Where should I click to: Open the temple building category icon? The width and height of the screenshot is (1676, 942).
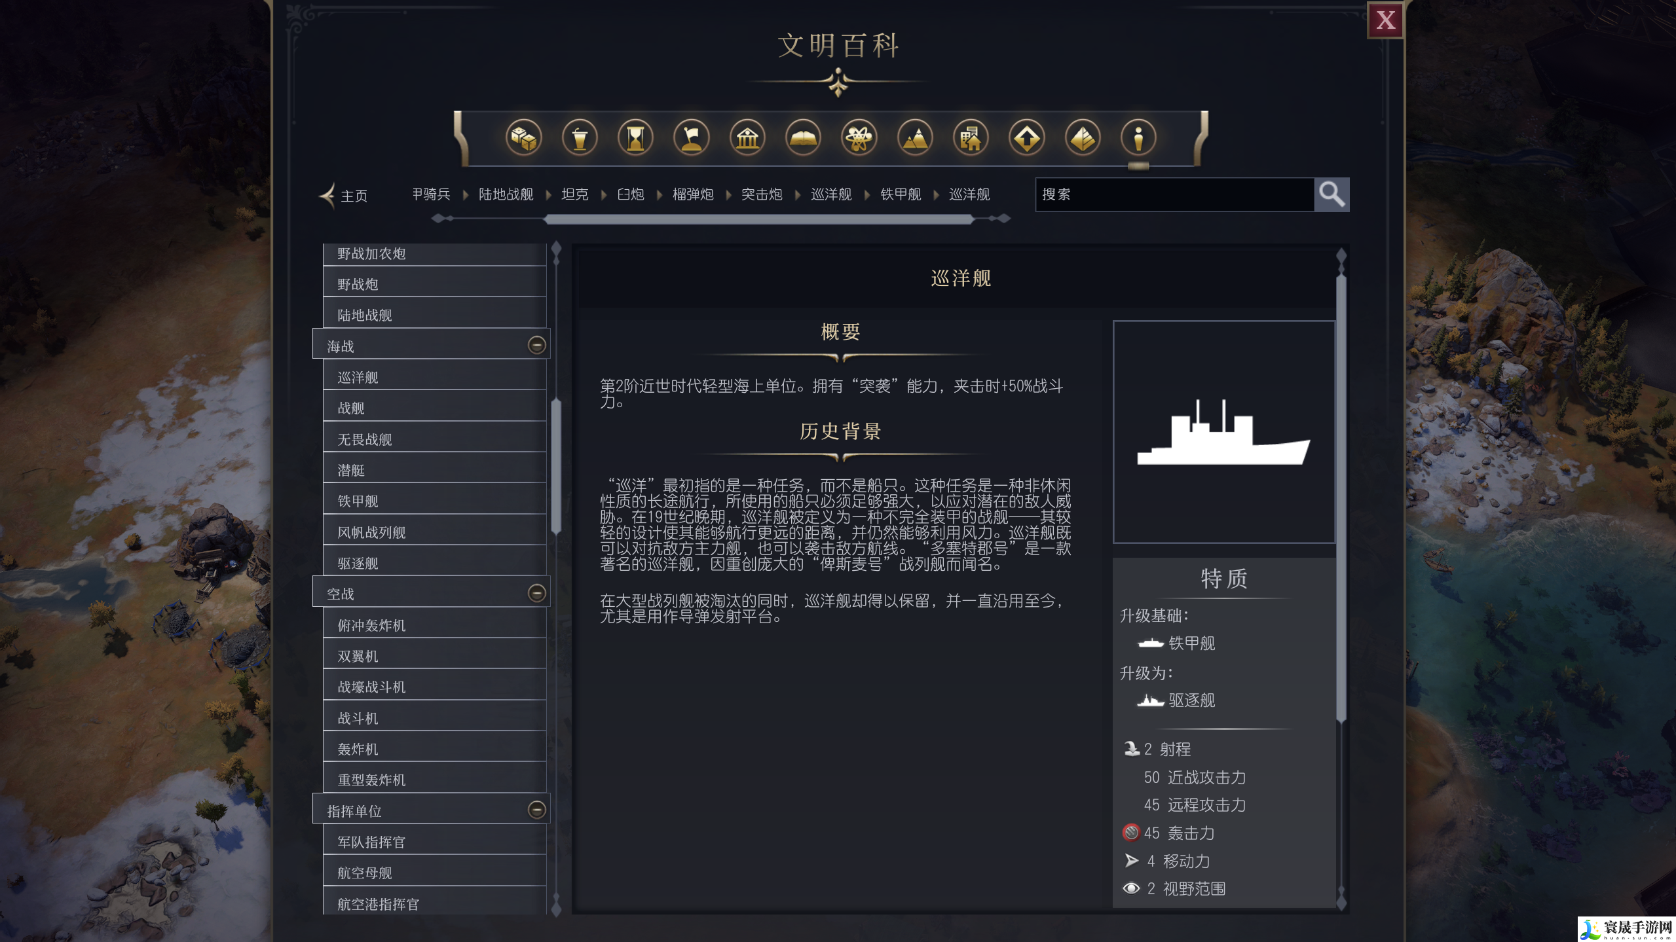coord(747,138)
